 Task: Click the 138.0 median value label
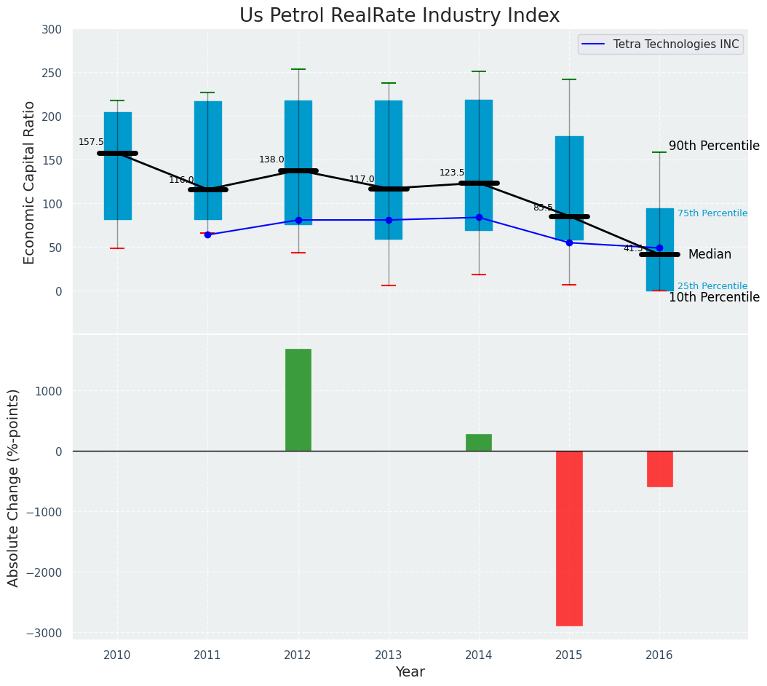coord(271,159)
